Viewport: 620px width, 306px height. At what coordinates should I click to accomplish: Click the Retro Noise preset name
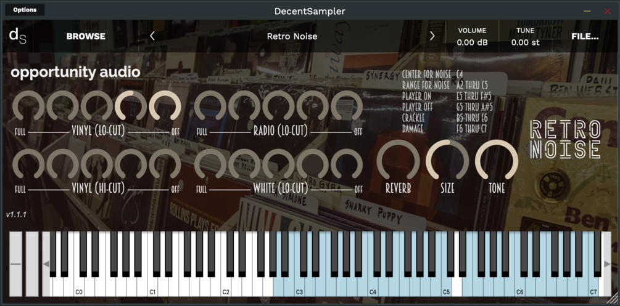point(292,36)
